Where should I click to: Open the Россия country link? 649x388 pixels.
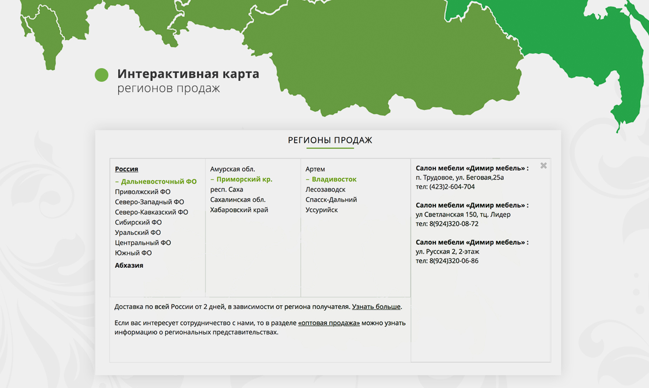(x=126, y=169)
